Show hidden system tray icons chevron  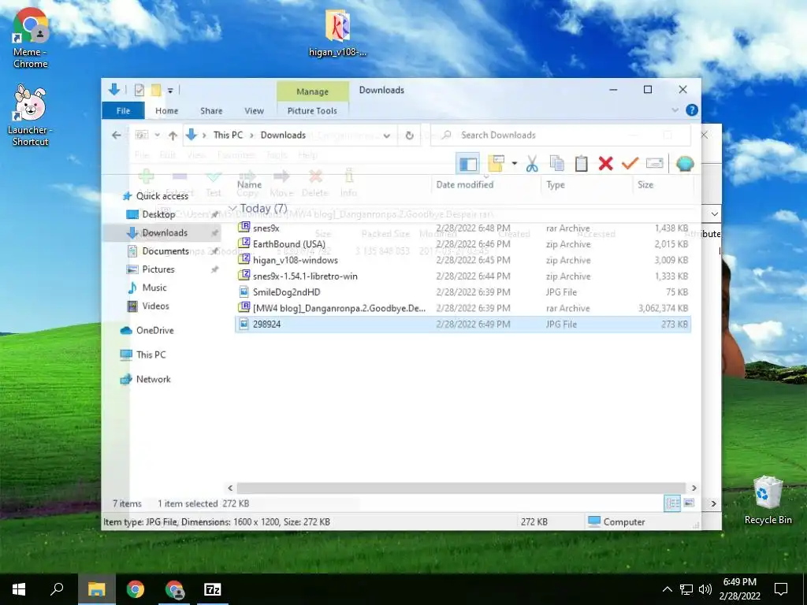click(x=667, y=589)
